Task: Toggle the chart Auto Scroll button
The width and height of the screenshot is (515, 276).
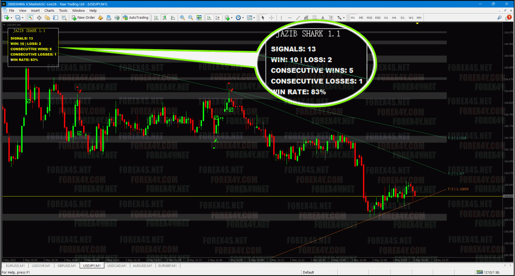Action: pyautogui.click(x=209, y=18)
